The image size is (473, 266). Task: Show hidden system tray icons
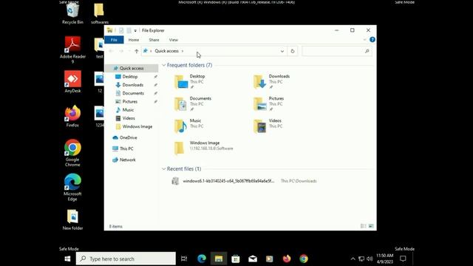pos(353,259)
